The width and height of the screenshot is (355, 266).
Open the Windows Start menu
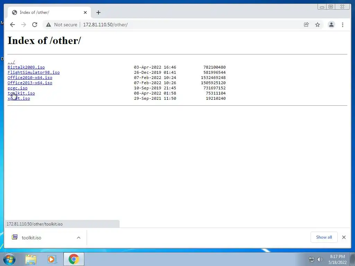coord(9,259)
